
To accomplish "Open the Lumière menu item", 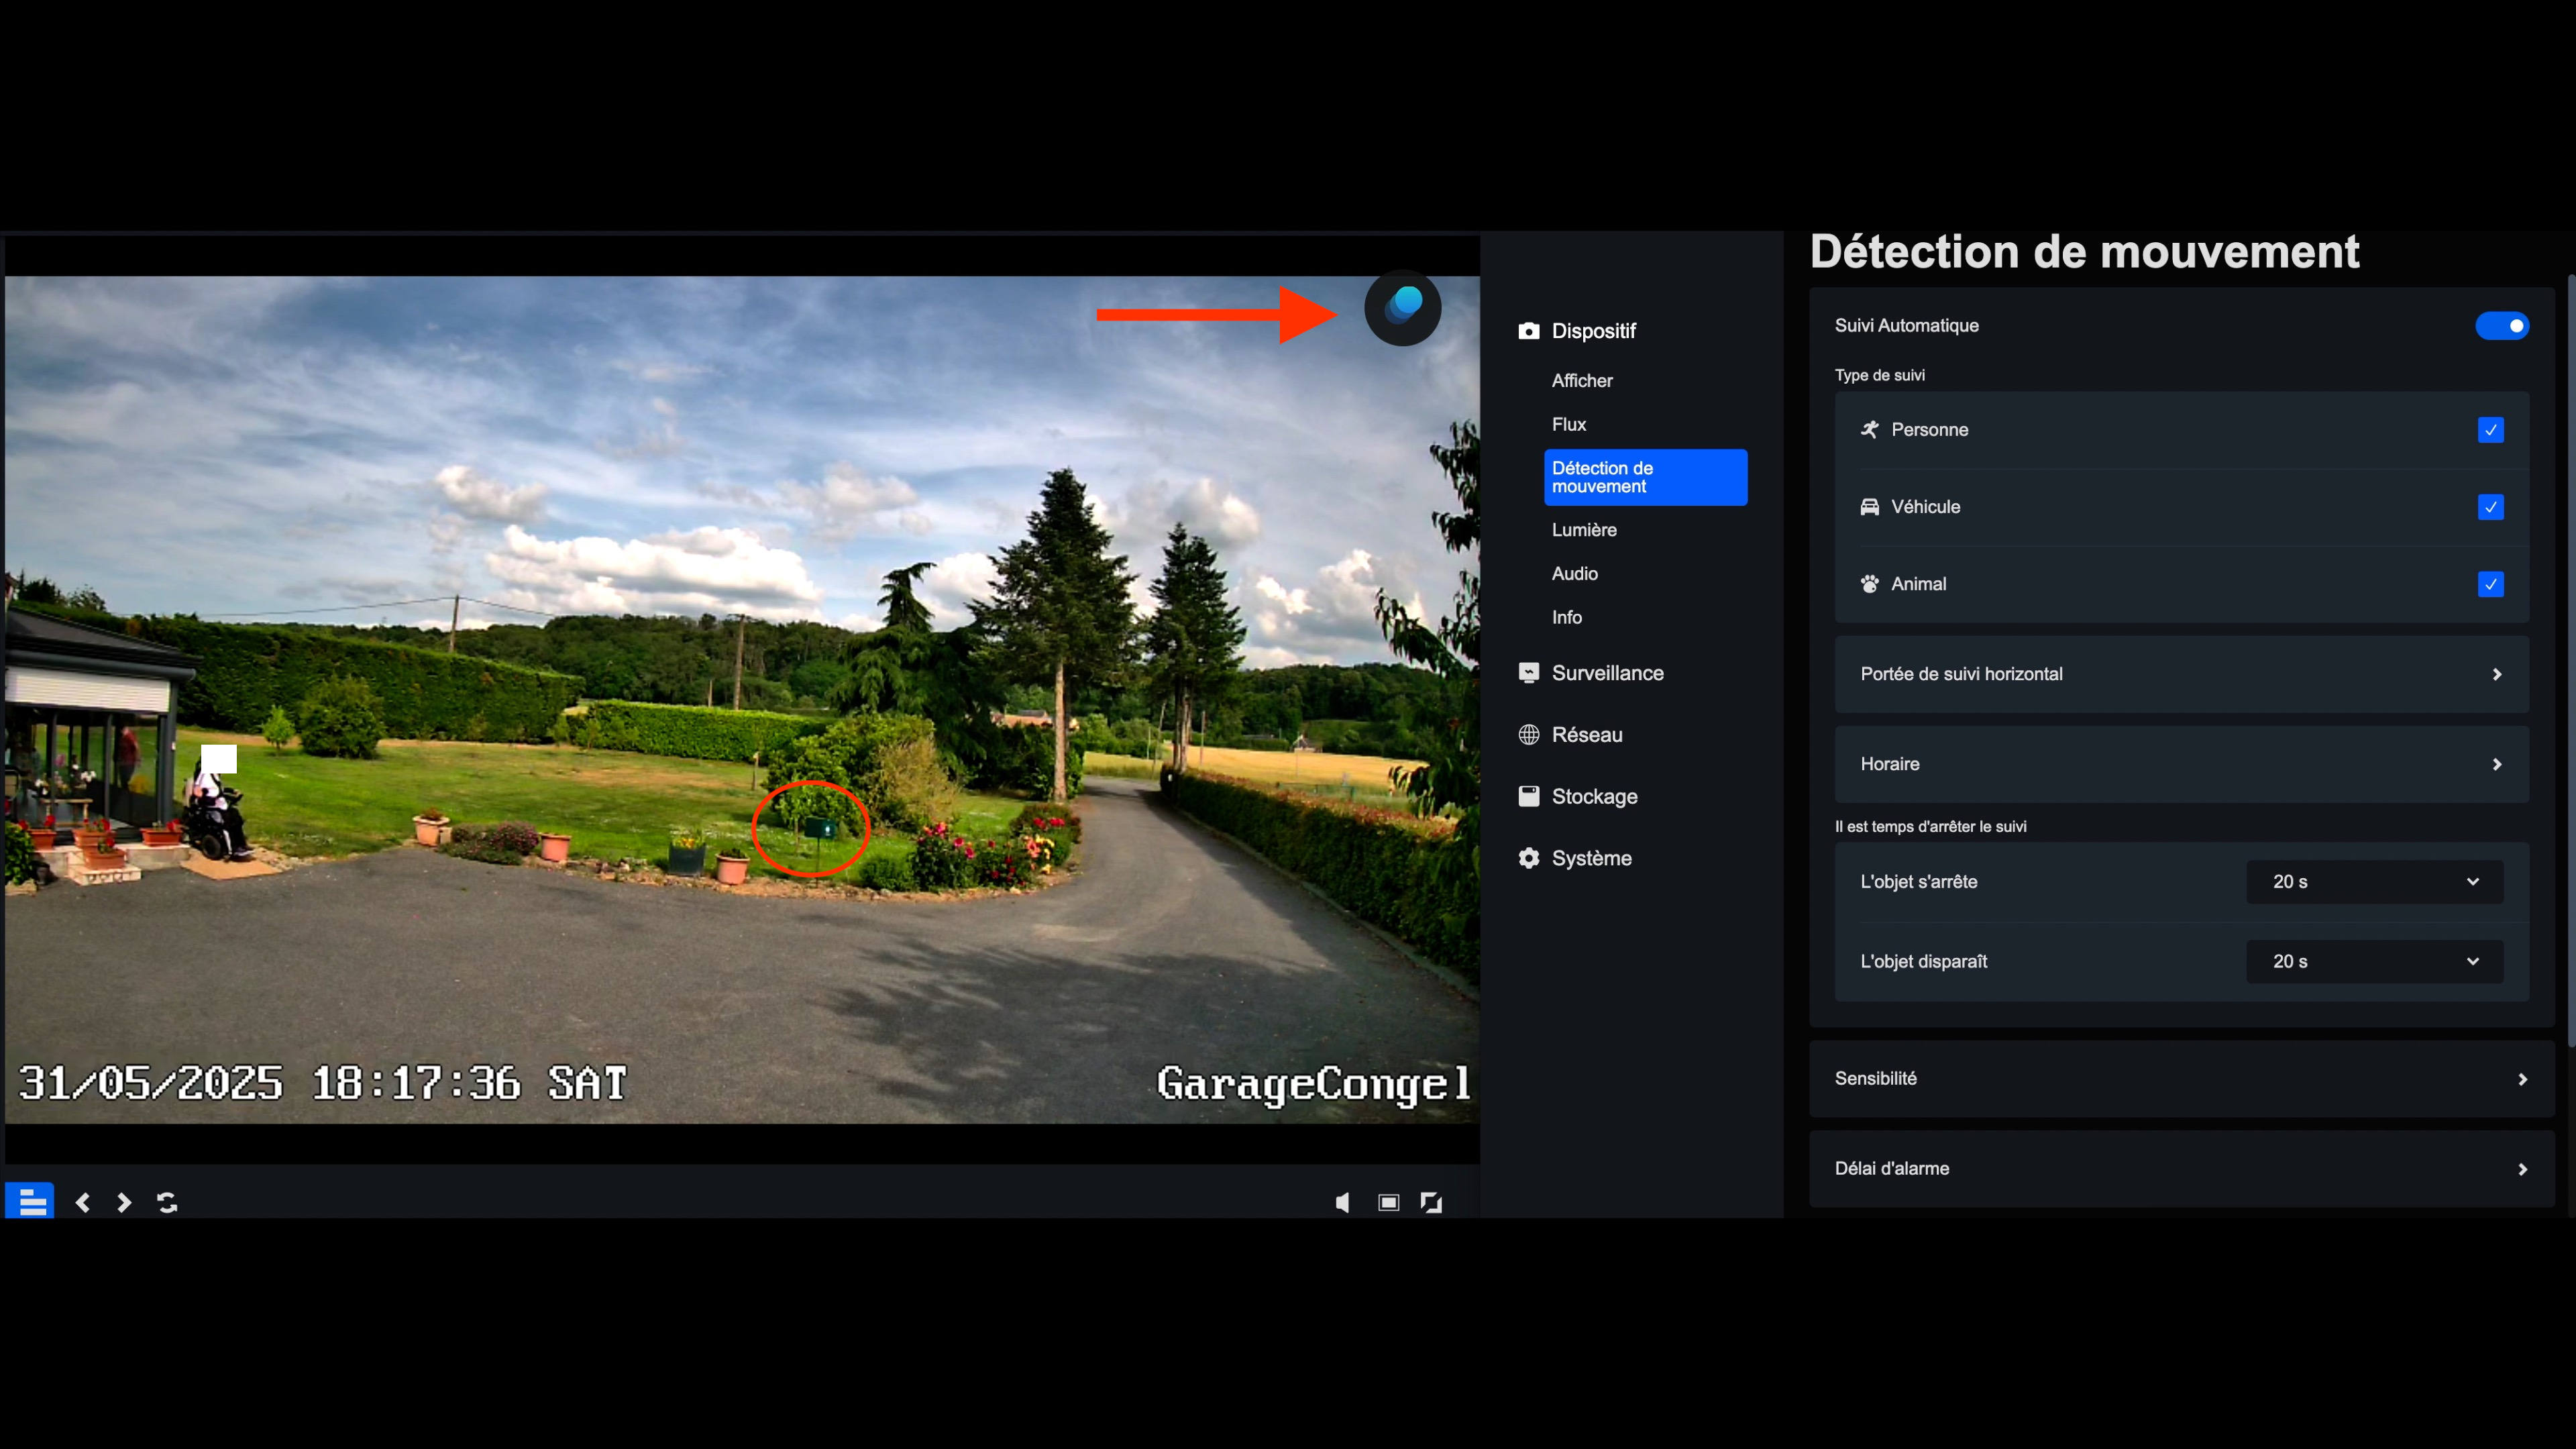I will tap(1584, 530).
